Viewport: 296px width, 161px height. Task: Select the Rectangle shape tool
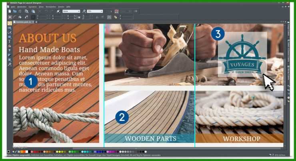tap(10, 37)
